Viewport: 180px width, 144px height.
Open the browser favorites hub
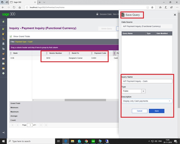pos(160,7)
